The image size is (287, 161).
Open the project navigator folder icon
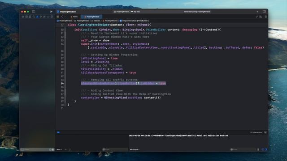pyautogui.click(x=23, y=17)
